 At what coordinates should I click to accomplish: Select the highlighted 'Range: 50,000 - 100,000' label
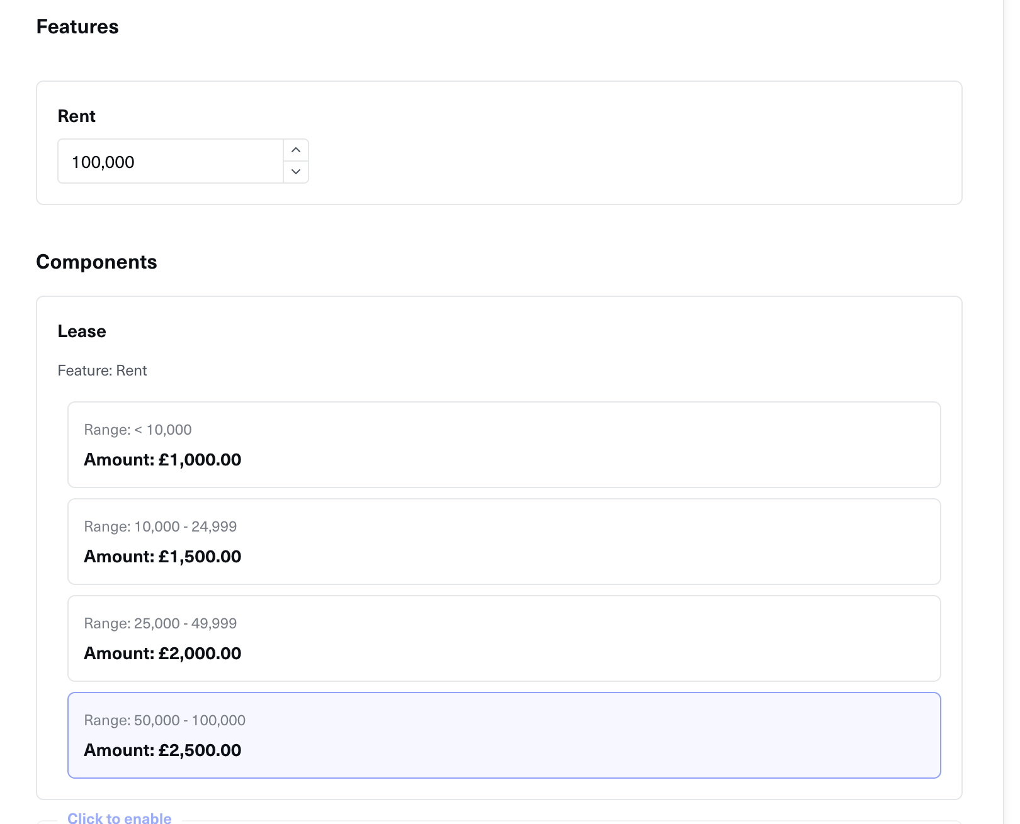coord(164,720)
